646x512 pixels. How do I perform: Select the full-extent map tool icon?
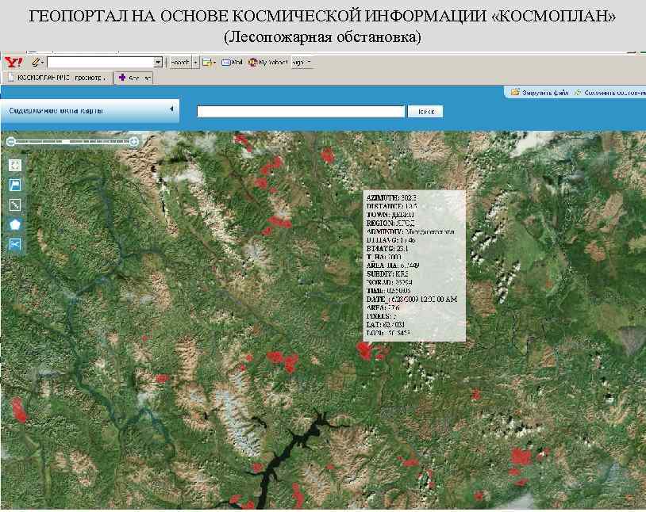[x=15, y=165]
